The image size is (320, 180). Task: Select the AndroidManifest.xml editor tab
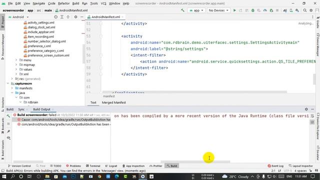pos(105,17)
